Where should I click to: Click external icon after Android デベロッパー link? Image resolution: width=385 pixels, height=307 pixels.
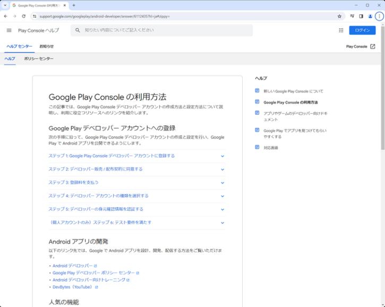click(x=96, y=266)
